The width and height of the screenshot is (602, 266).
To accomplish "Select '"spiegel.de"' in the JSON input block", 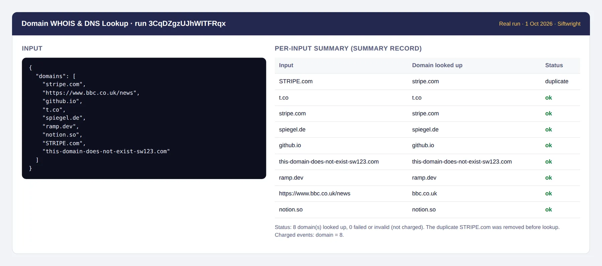I will coord(63,118).
